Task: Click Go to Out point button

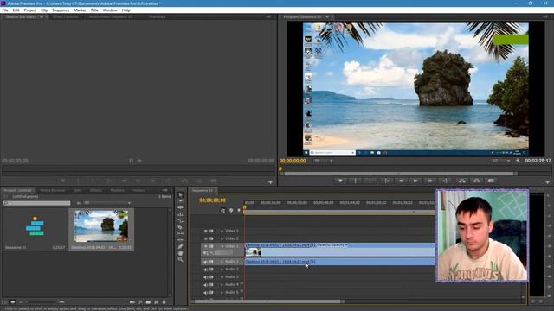Action: pos(444,181)
